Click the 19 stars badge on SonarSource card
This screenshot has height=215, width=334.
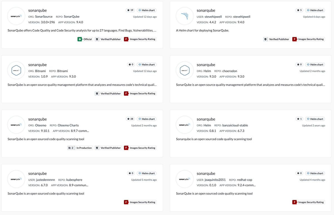(x=130, y=10)
